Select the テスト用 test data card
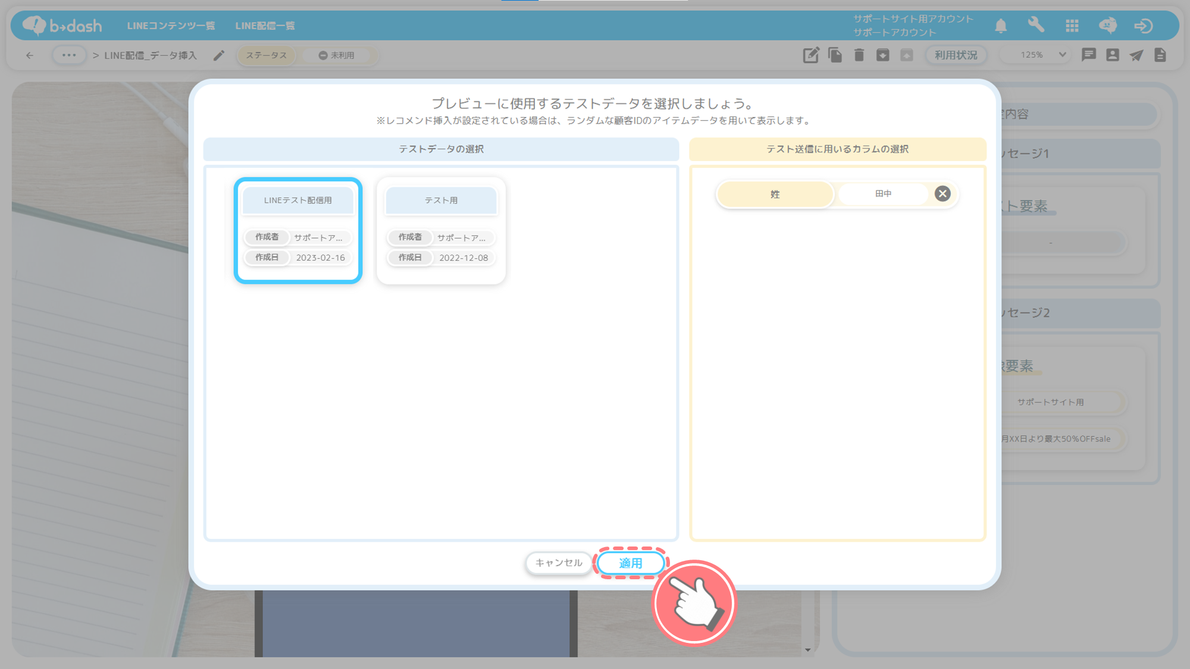This screenshot has height=669, width=1190. tap(441, 230)
